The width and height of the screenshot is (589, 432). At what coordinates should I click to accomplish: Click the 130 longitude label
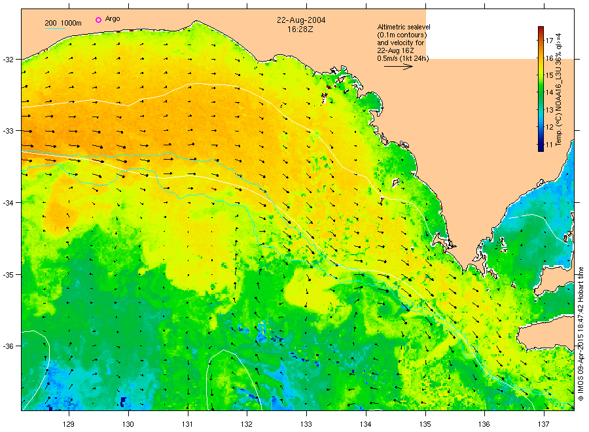point(128,425)
